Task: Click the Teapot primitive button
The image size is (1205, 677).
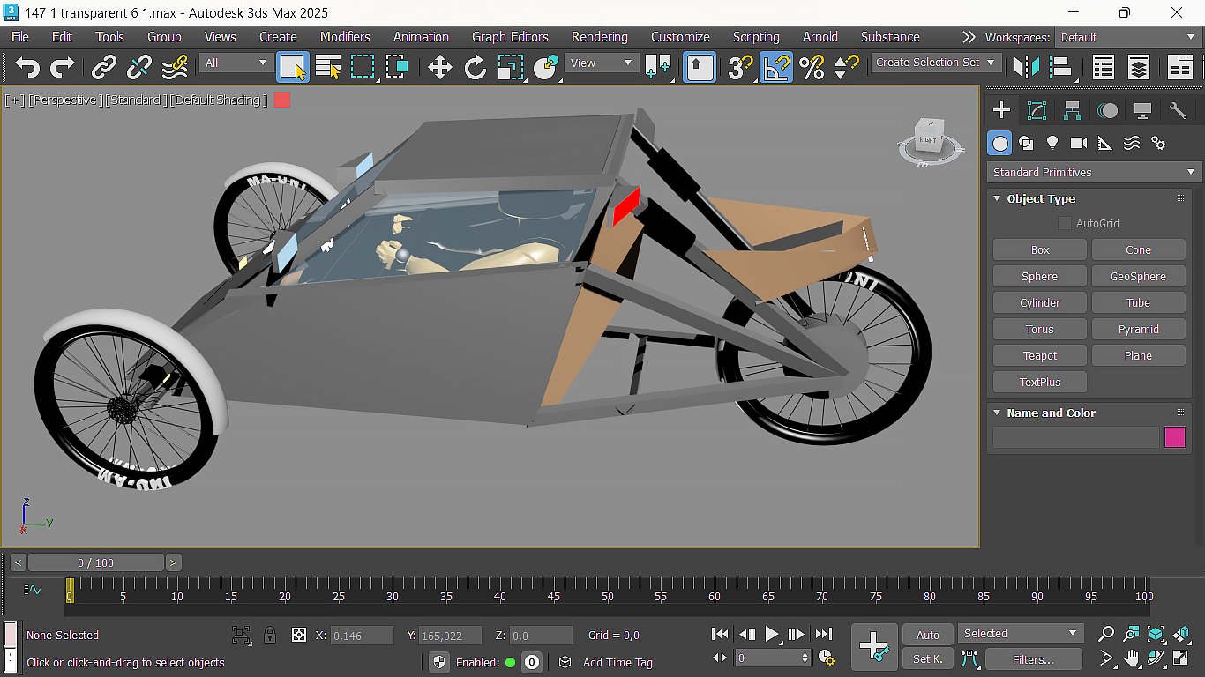Action: 1040,355
